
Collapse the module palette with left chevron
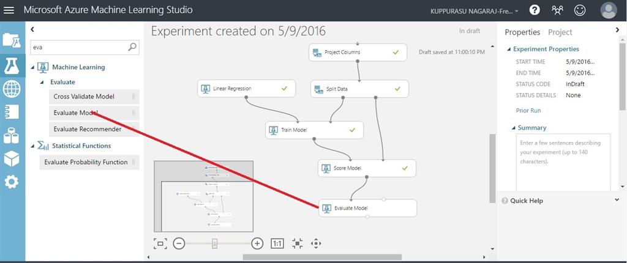pos(32,29)
